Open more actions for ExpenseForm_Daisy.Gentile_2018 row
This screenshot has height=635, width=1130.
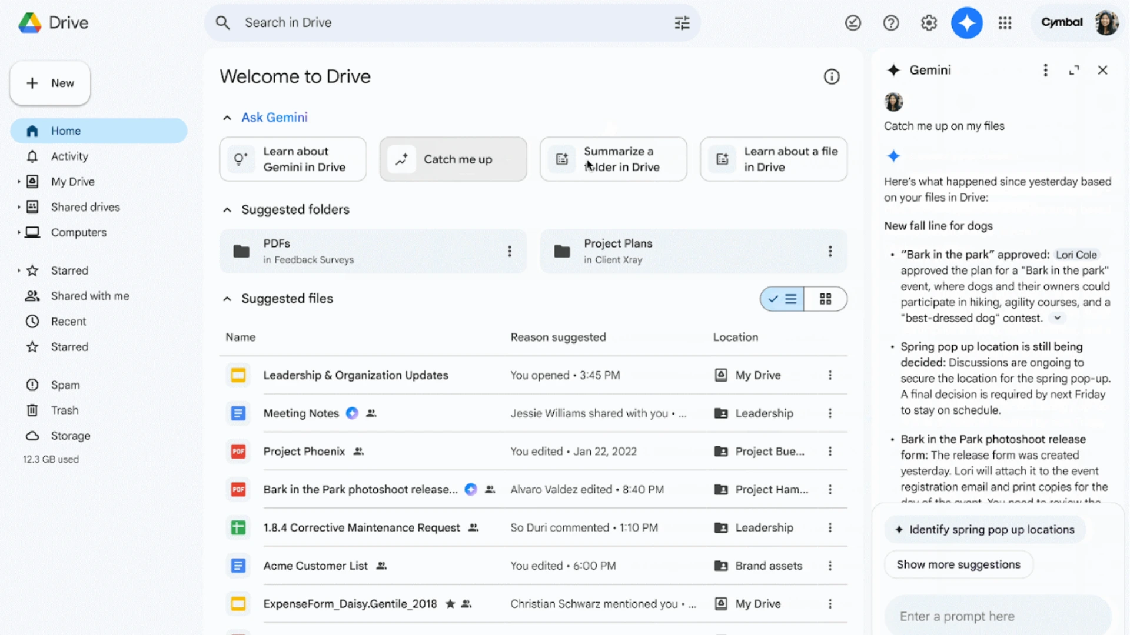coord(830,604)
